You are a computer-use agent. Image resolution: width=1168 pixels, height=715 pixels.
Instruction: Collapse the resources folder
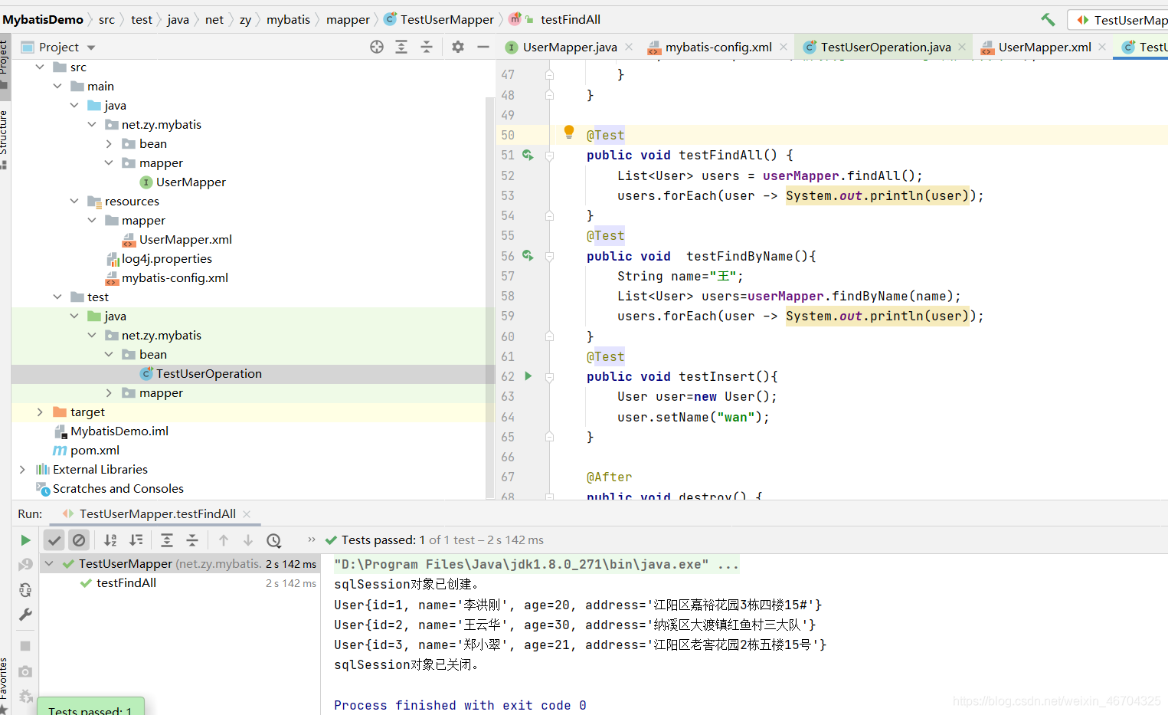pyautogui.click(x=74, y=201)
